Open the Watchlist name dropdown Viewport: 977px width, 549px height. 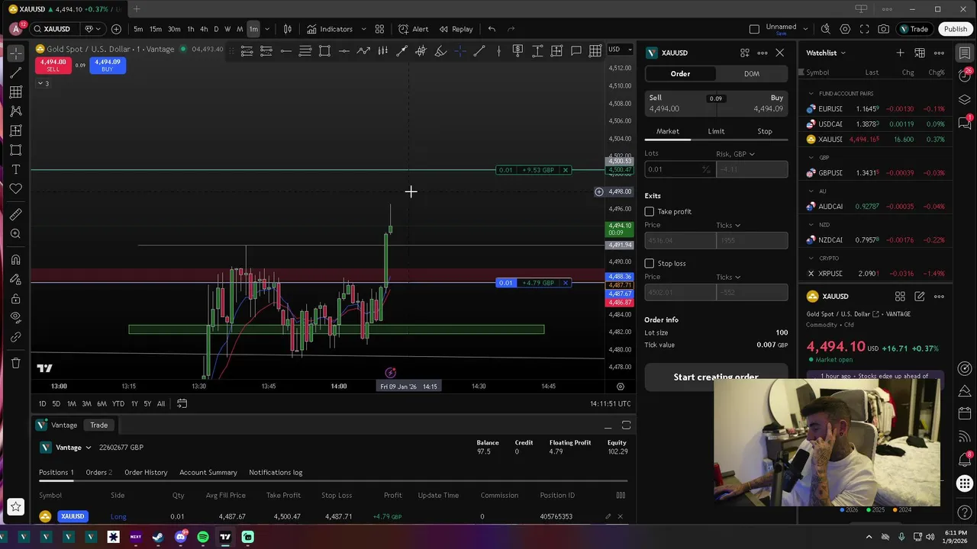[x=826, y=53]
